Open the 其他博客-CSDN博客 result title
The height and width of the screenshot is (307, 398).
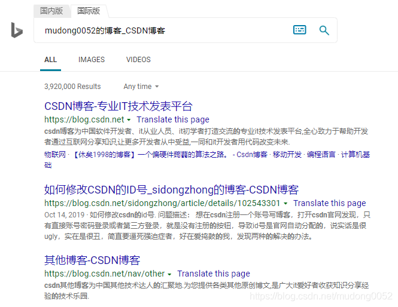(x=92, y=260)
